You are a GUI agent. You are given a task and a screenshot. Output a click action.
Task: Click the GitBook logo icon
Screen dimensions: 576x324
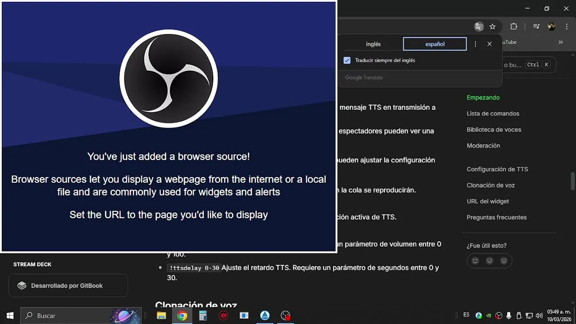click(x=22, y=286)
